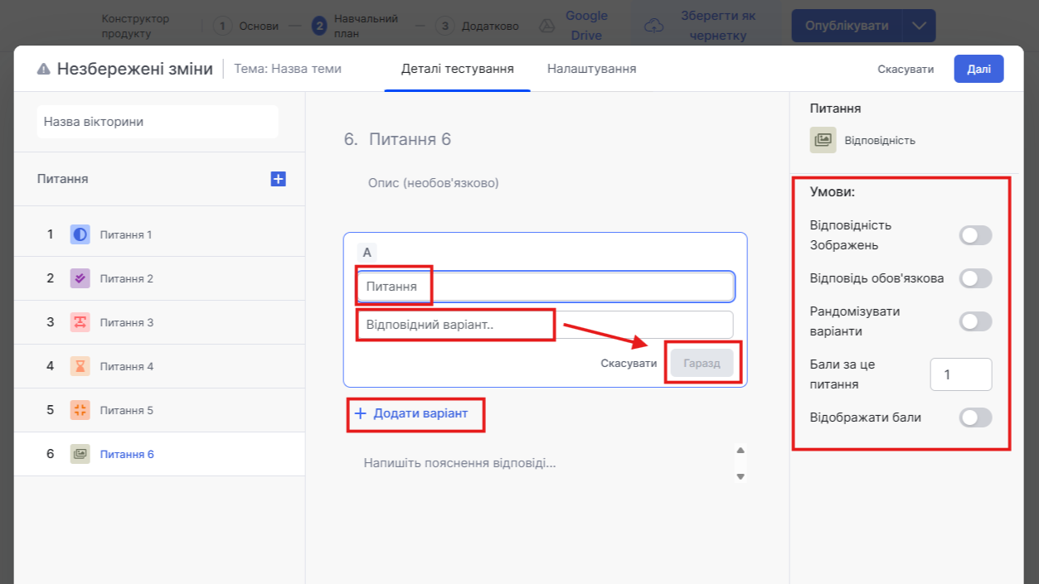This screenshot has width=1039, height=584.
Task: Click the Google Drive icon
Action: 546,26
